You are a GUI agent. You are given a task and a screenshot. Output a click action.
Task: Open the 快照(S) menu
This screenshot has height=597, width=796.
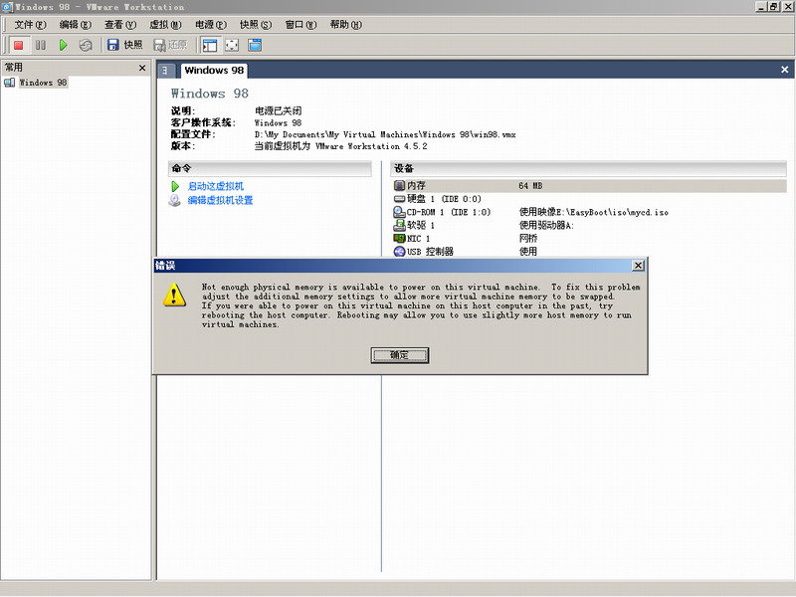pyautogui.click(x=256, y=25)
